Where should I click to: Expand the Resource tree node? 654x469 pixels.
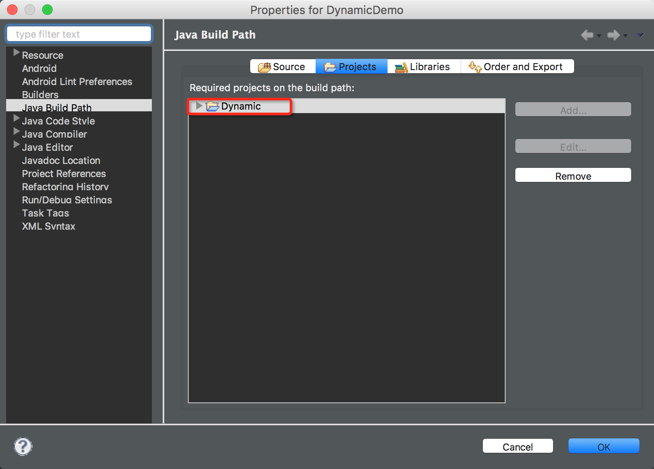[x=17, y=53]
